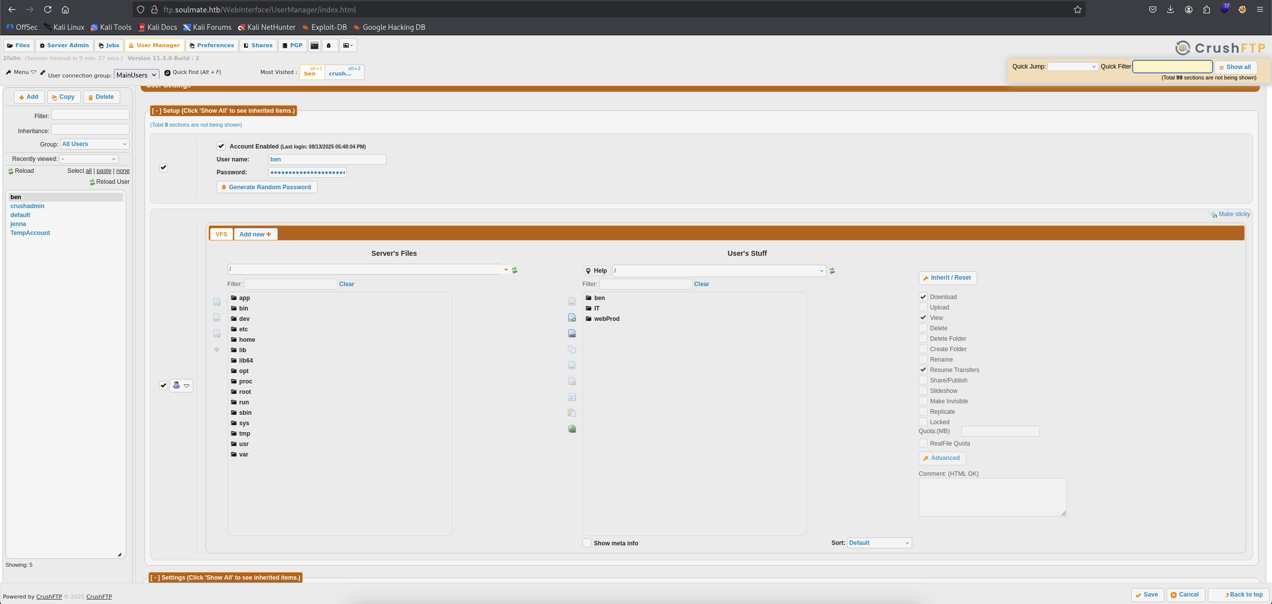Viewport: 1272px width, 604px height.
Task: Click the Quick Find search icon
Action: point(167,73)
